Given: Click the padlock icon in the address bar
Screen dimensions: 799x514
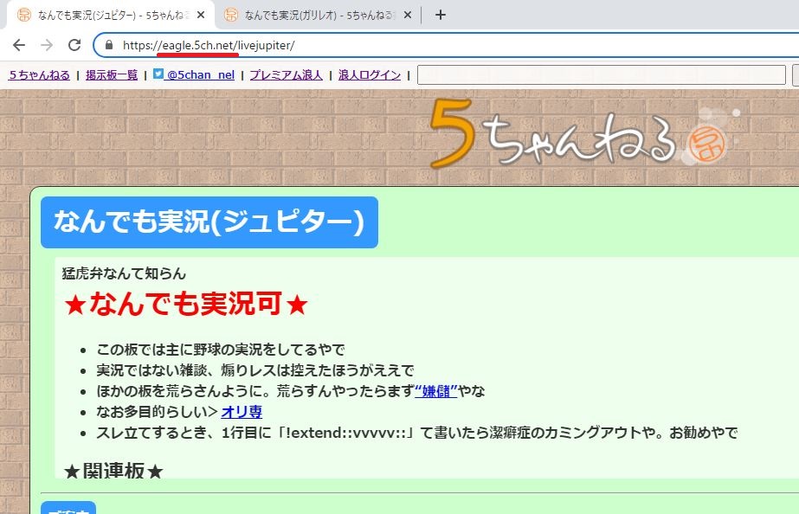Looking at the screenshot, I should click(x=107, y=45).
